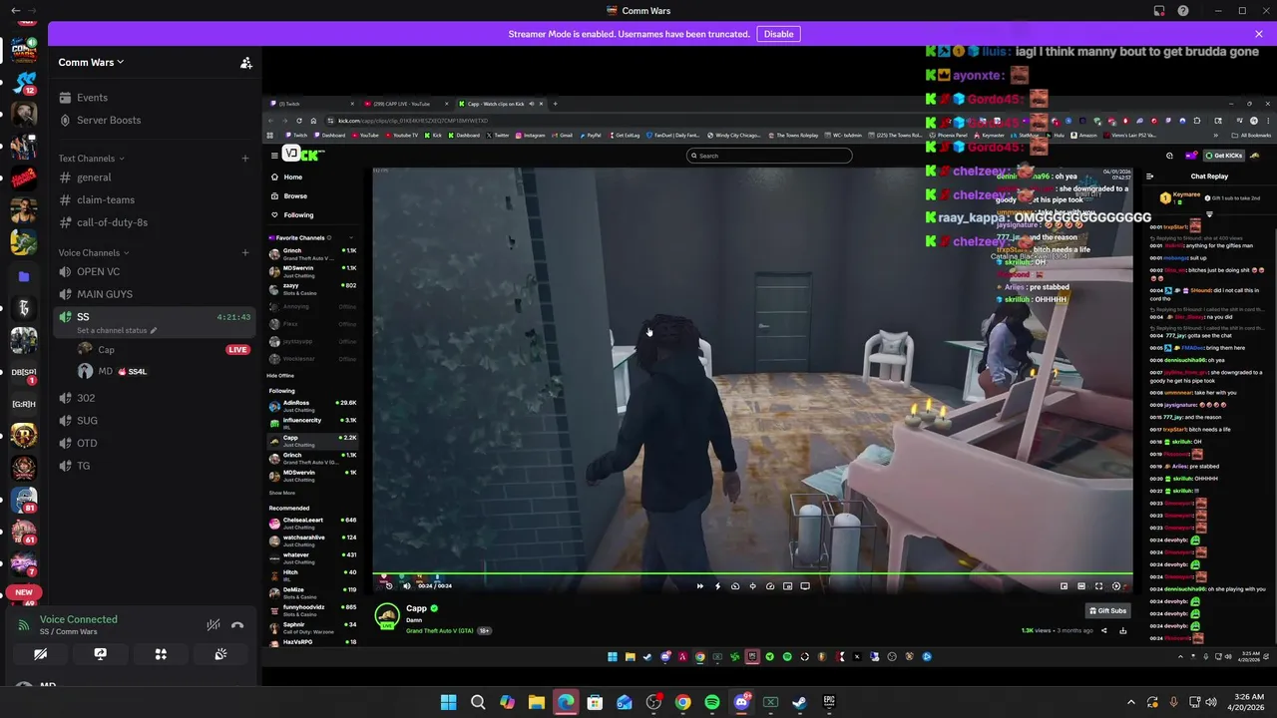The image size is (1277, 718).
Task: Click the LIVE badge next to Cap
Action: click(x=237, y=350)
